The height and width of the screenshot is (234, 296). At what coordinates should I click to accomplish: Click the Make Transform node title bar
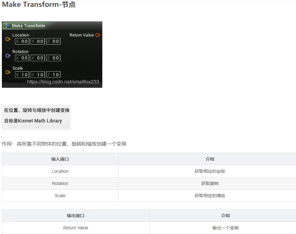click(x=52, y=26)
